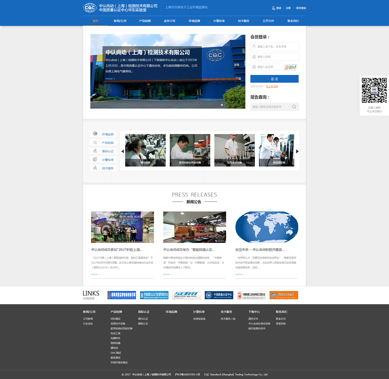
Task: Select the 产品检测 icon in category sidebar
Action: coord(95,142)
